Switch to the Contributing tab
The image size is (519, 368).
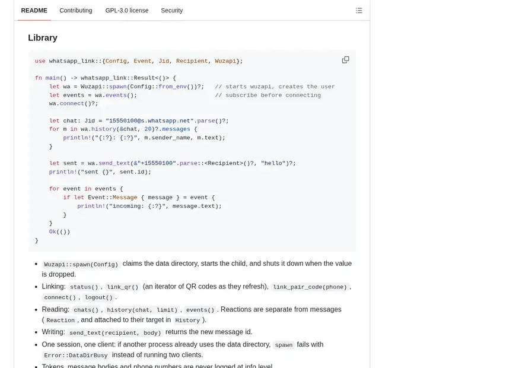click(x=76, y=11)
